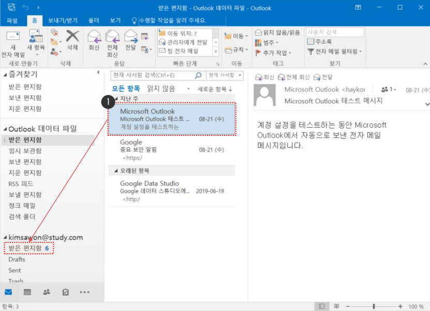
Task: Select 홈 ribbon tab
Action: point(35,21)
